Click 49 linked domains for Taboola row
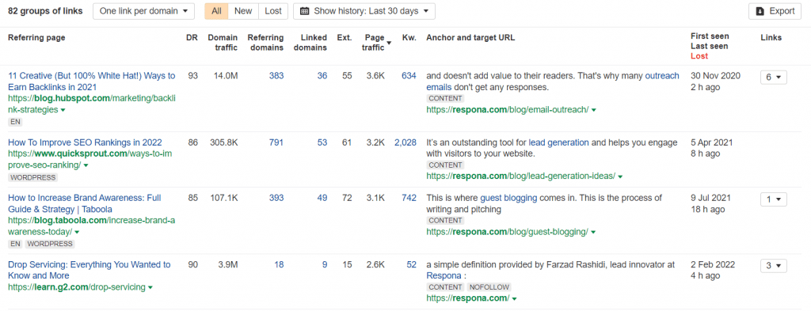 click(x=322, y=198)
